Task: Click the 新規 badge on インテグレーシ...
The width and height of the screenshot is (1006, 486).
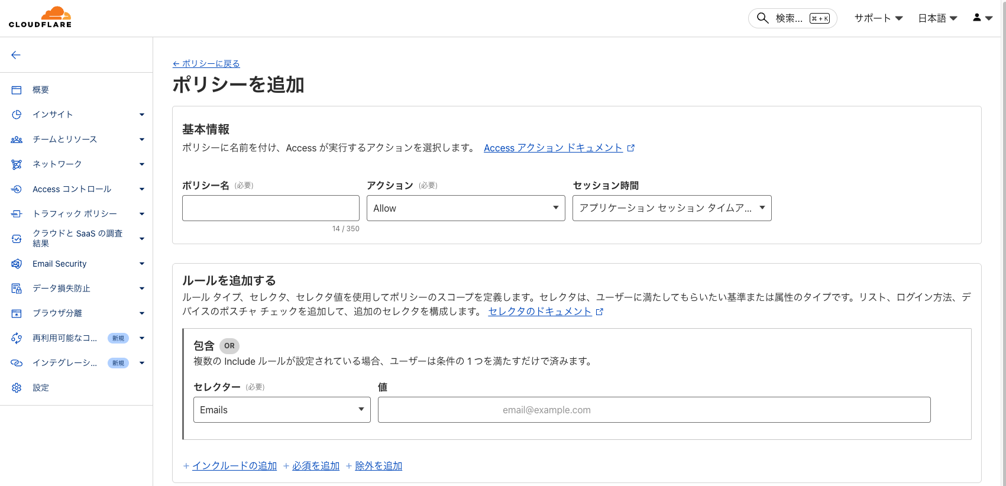Action: click(x=118, y=363)
